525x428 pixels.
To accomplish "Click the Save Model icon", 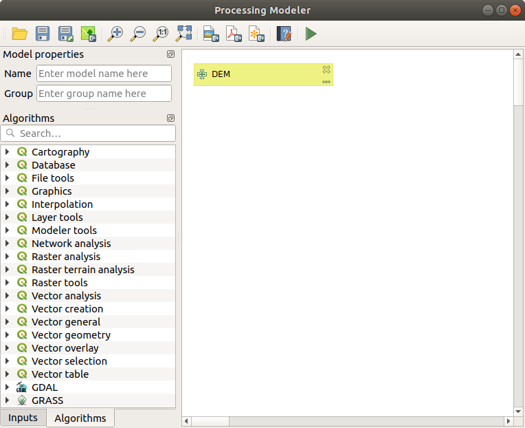I will 43,34.
